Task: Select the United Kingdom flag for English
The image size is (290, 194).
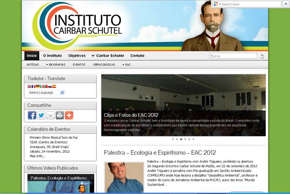Action: click(x=29, y=86)
